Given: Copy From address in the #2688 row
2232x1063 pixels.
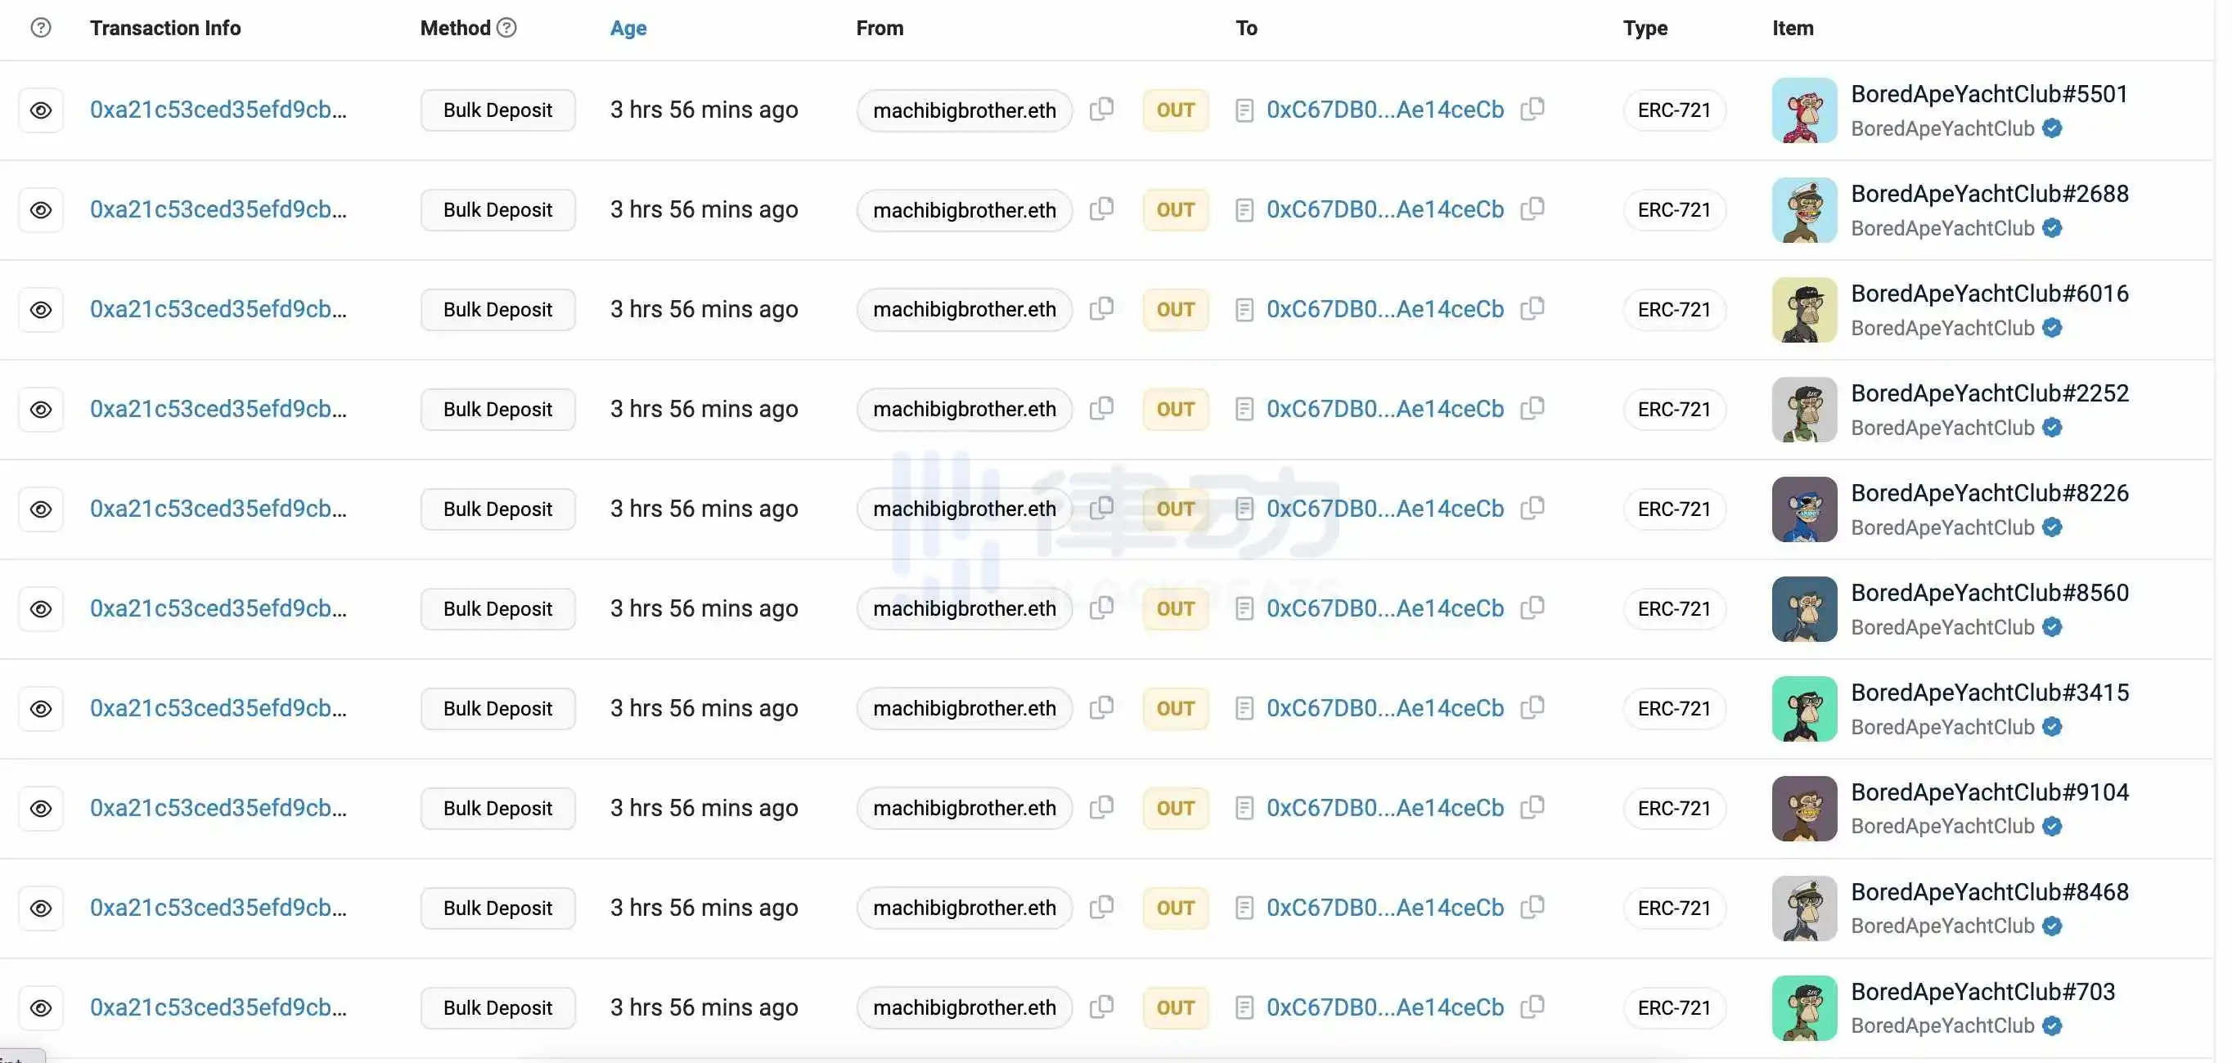Looking at the screenshot, I should click(1101, 209).
